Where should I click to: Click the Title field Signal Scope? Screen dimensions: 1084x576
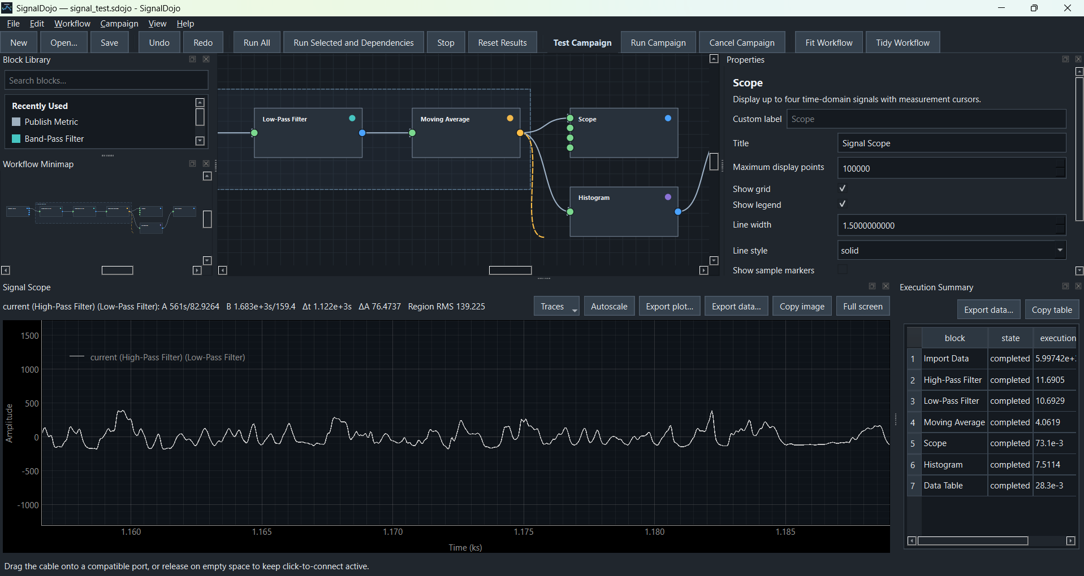pos(952,143)
